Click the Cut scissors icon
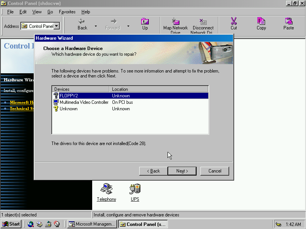 [234, 21]
